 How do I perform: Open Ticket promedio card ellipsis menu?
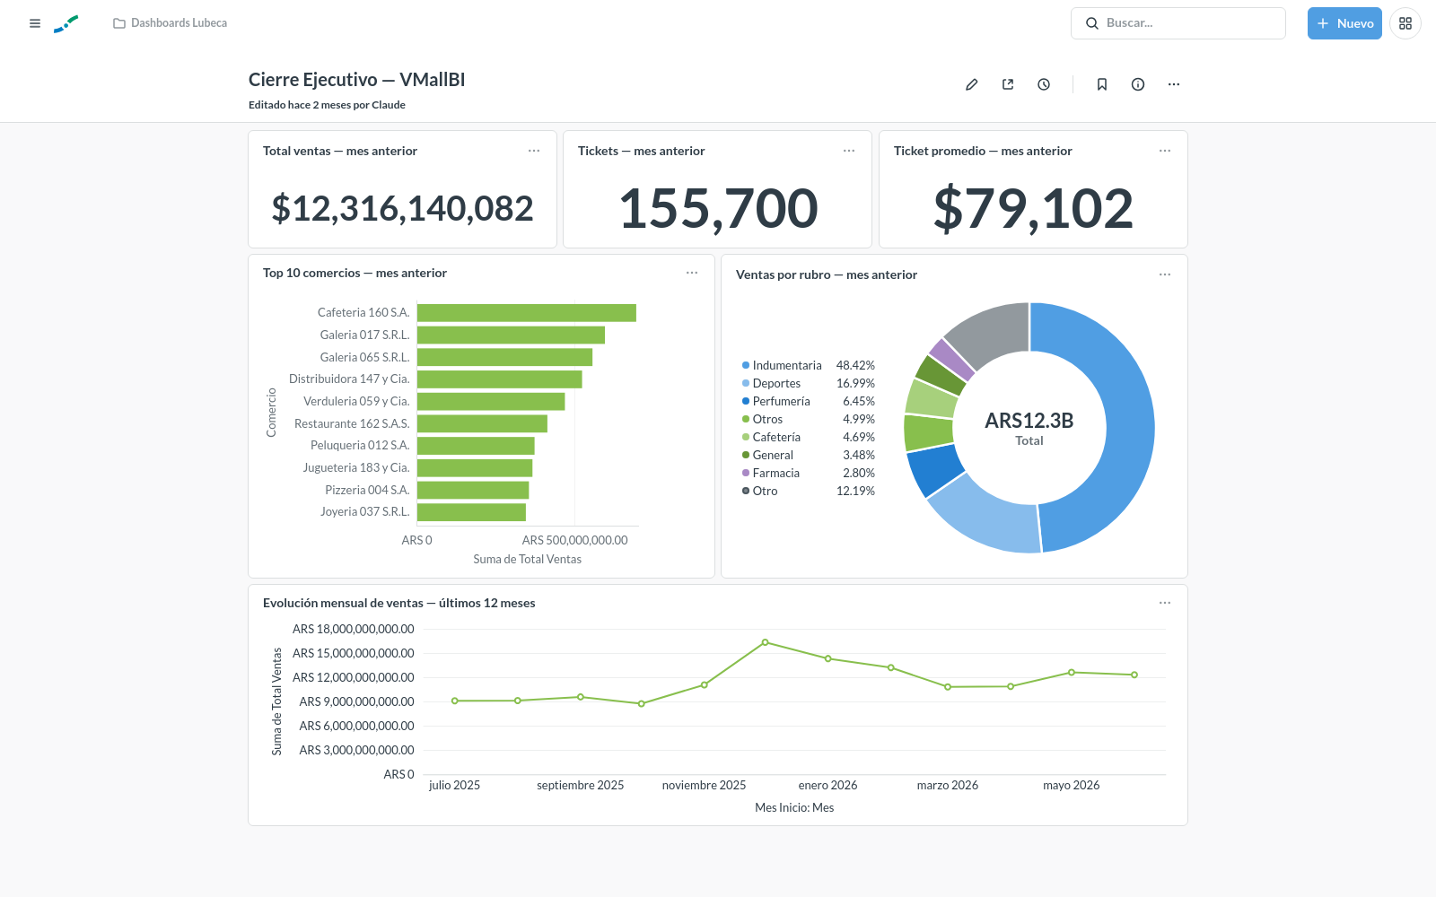[1165, 151]
